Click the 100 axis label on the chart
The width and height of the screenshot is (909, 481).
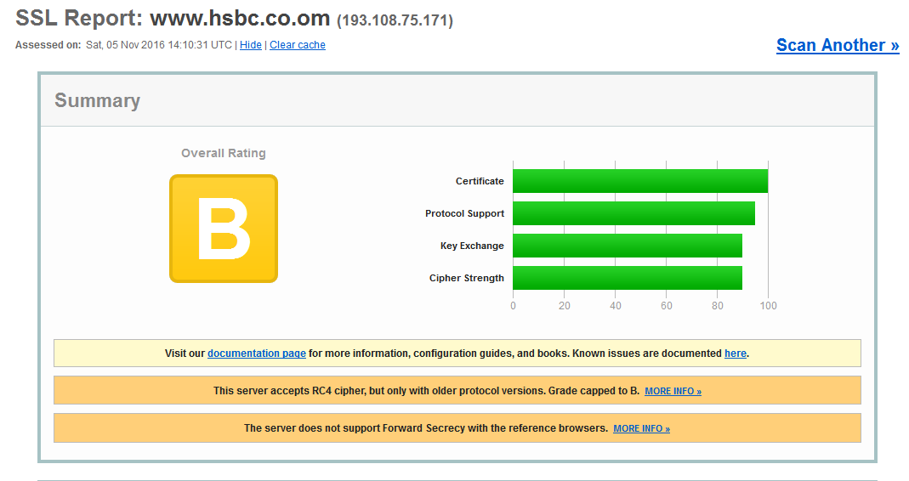tap(768, 305)
